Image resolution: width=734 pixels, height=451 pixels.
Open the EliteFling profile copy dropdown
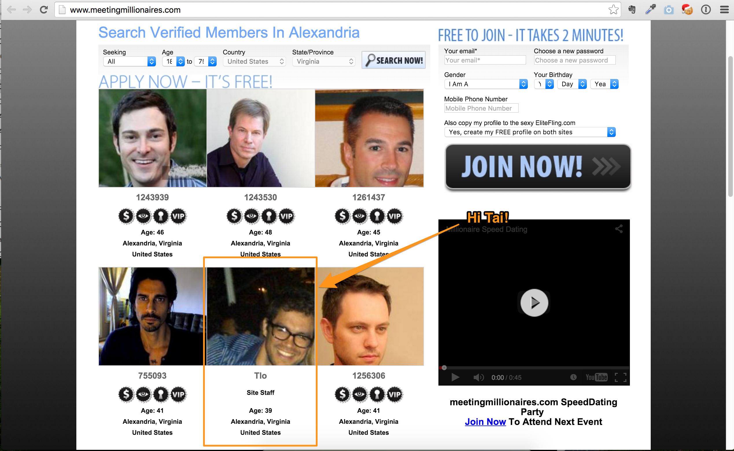(530, 132)
